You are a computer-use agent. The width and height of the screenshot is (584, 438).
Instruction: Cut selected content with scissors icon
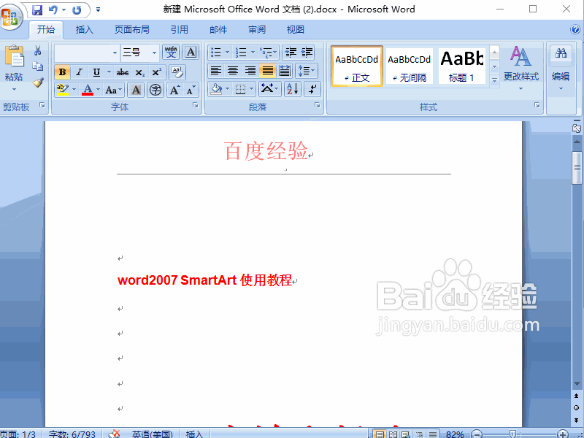(x=38, y=50)
